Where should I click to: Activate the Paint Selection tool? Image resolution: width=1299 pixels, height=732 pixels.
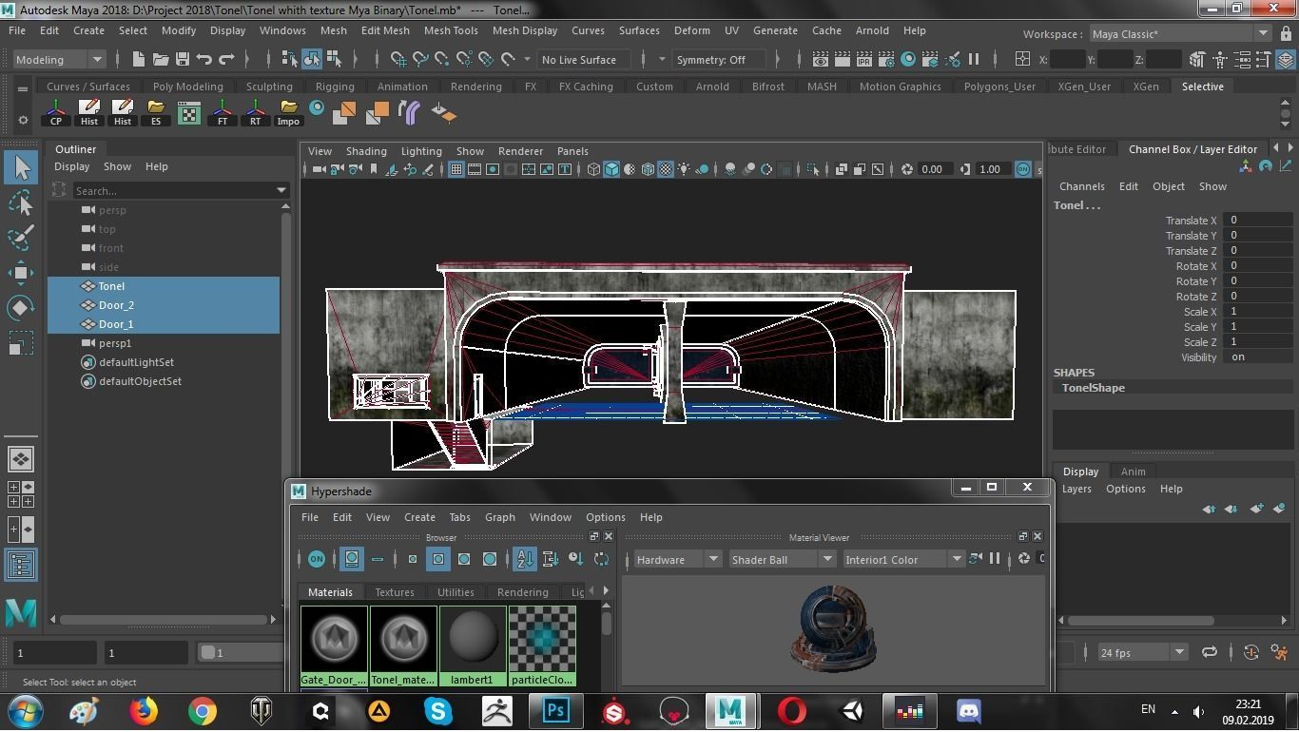[x=21, y=238]
